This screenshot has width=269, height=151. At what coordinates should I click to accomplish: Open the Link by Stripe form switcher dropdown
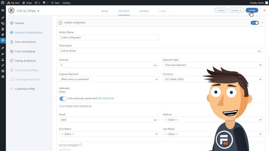28,11
